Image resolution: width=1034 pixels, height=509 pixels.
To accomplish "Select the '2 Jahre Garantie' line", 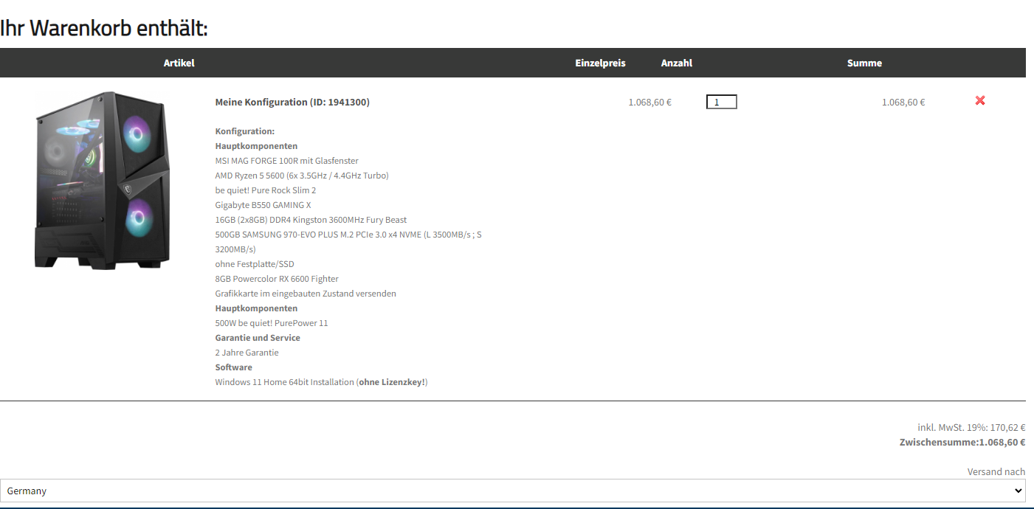I will tap(247, 353).
